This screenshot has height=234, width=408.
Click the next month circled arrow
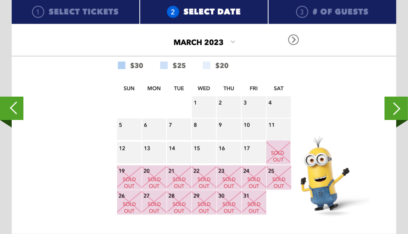tap(293, 40)
